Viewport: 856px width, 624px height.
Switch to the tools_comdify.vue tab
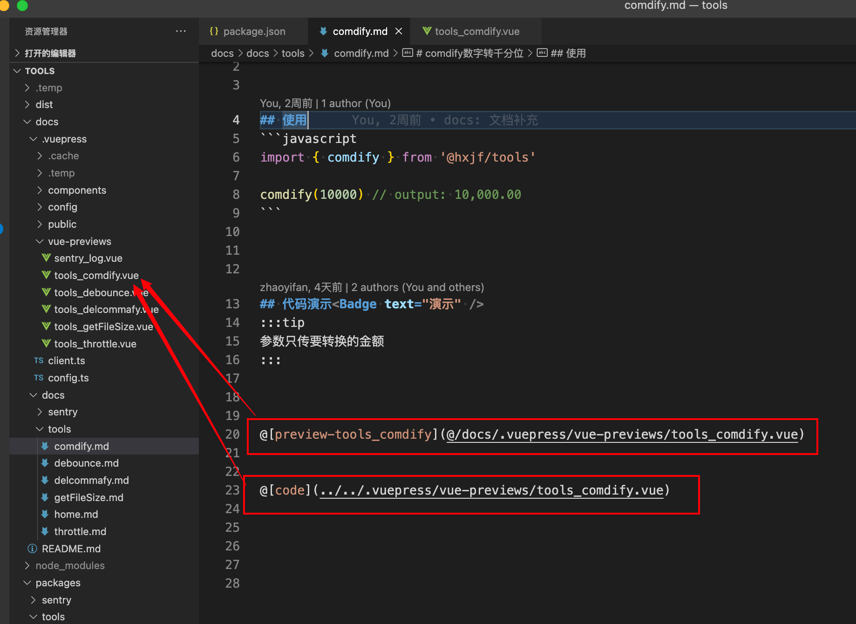coord(477,31)
